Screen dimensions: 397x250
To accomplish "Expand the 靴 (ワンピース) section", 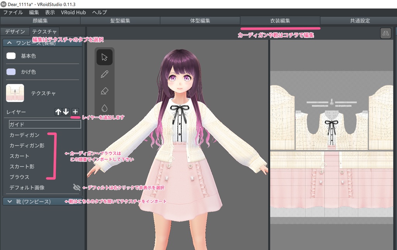I will 9,201.
